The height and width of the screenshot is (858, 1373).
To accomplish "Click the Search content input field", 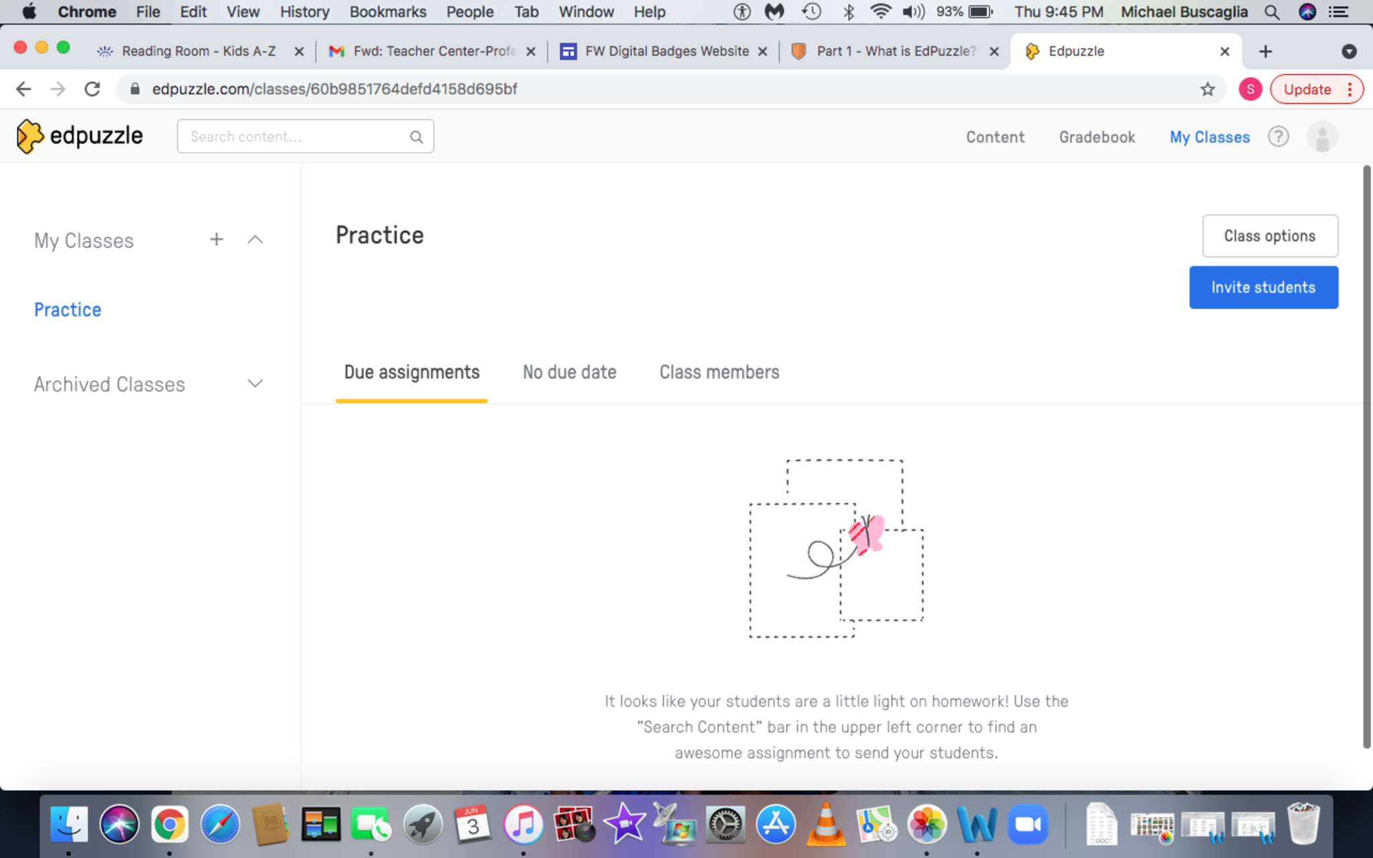I will (x=295, y=137).
